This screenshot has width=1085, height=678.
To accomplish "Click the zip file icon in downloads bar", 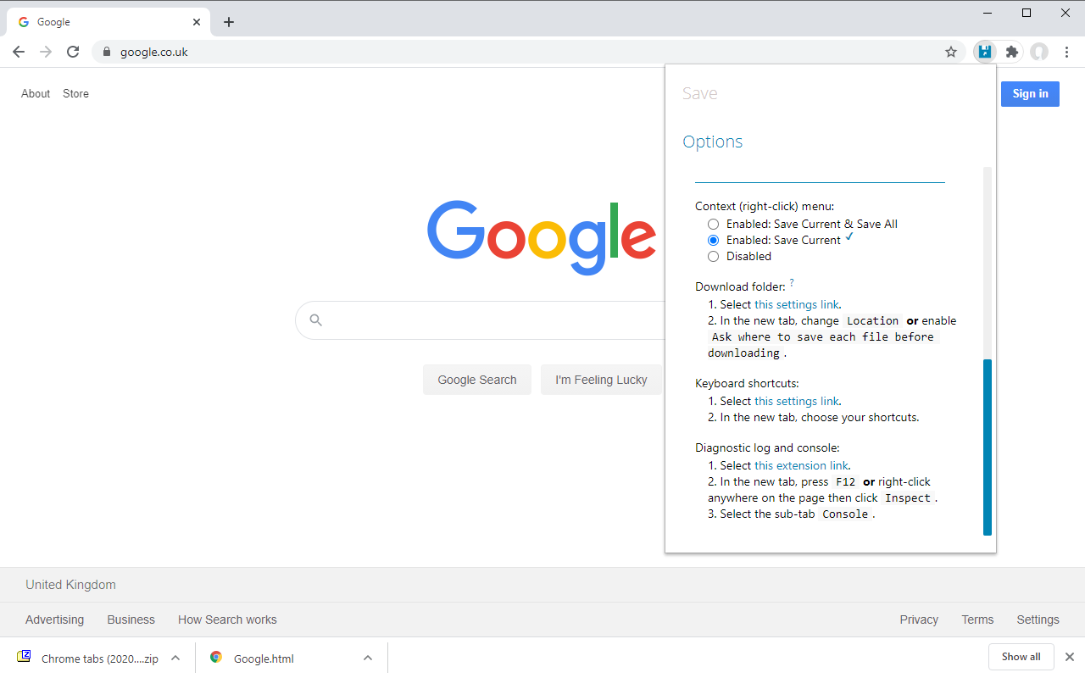I will tap(24, 657).
